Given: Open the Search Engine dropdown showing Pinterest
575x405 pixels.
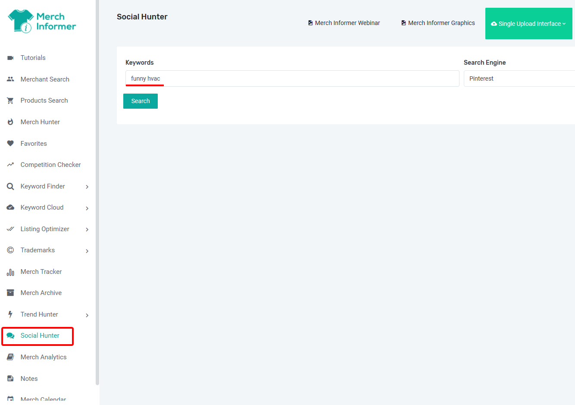Looking at the screenshot, I should [x=519, y=78].
